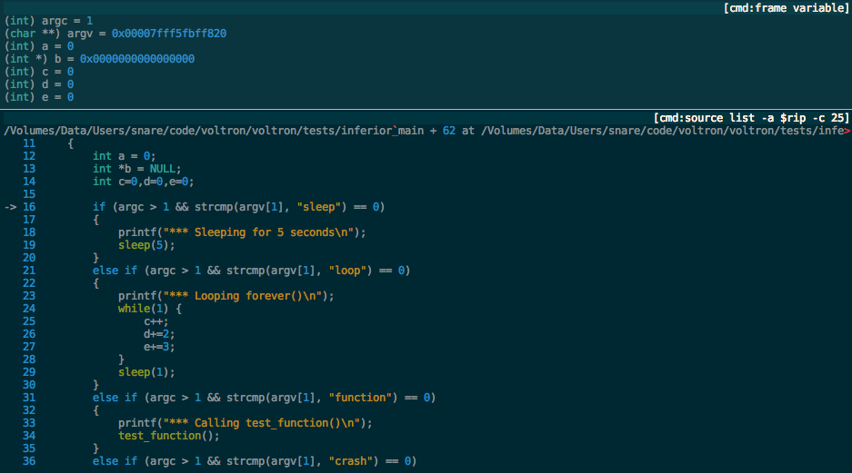Place cursor on the sleep(5); statement

pyautogui.click(x=145, y=245)
